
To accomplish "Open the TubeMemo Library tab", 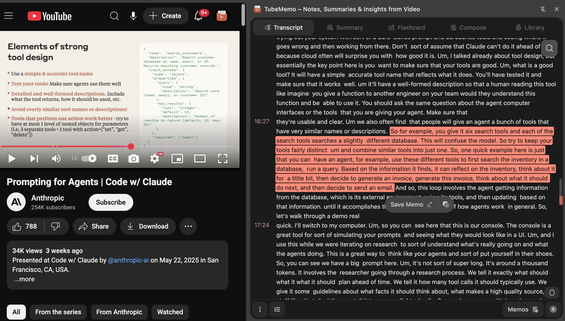I will [530, 27].
